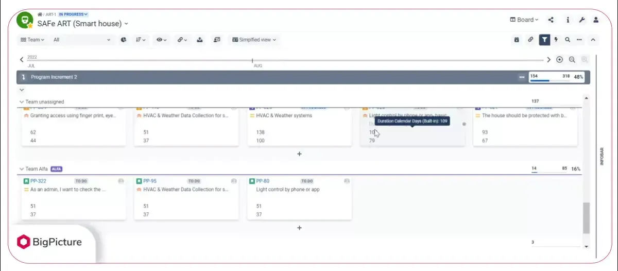618x271 pixels.
Task: Click the PP-80 TO DO status badge
Action: 307,181
